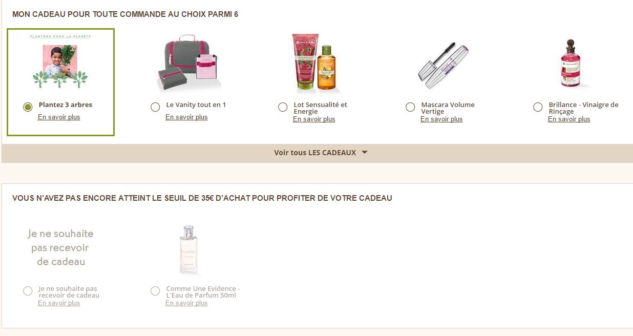Click the Comme Une Evidence perfume image

pyautogui.click(x=188, y=250)
